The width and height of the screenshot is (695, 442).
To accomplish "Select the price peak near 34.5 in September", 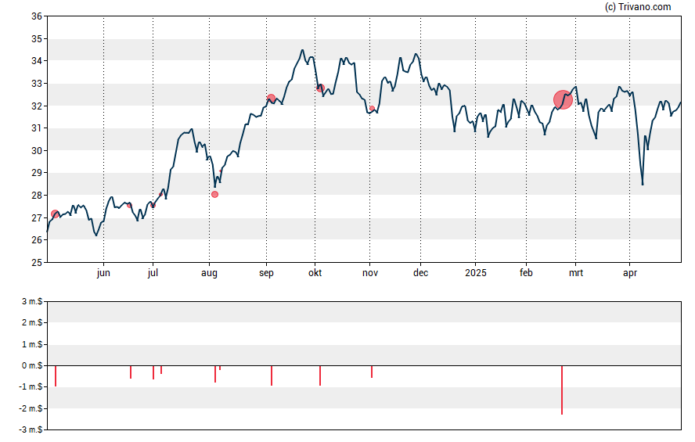I will coord(302,51).
